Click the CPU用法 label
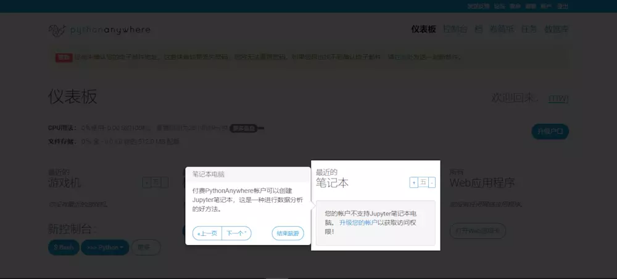 click(62, 127)
